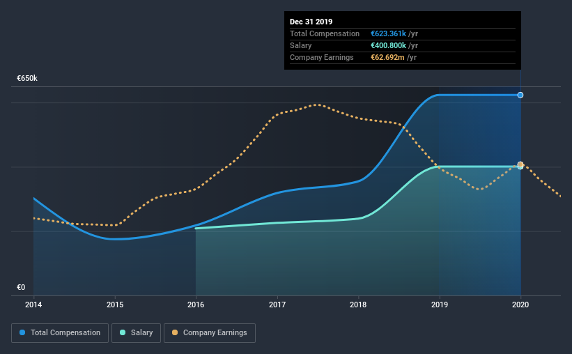Click the €400.800k salary value
This screenshot has width=572, height=354.
[x=389, y=45]
